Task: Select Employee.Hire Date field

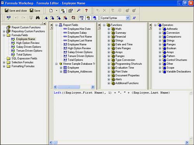Action: pos(79,29)
